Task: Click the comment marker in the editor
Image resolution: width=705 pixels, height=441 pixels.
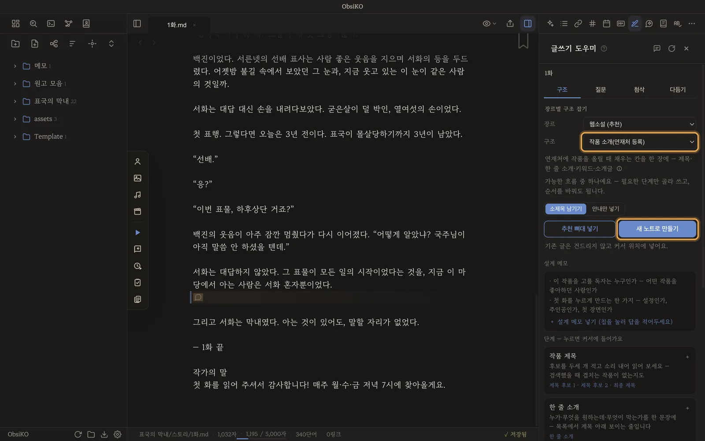Action: 198,297
